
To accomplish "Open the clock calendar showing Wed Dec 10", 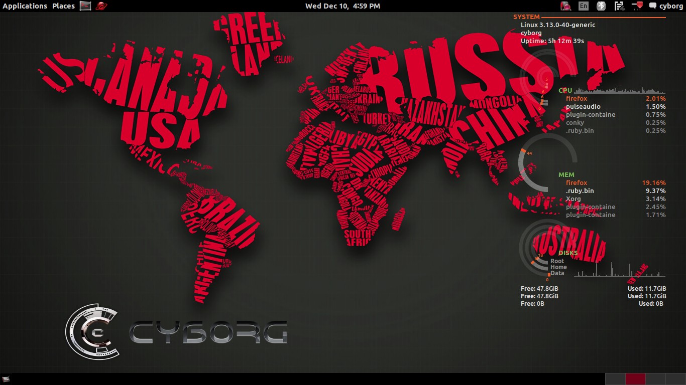I will [342, 6].
